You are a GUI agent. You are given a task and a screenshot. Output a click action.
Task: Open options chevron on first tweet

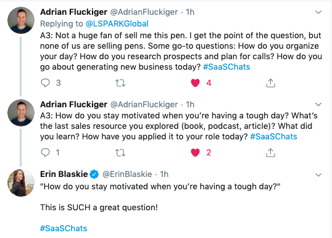pos(318,12)
